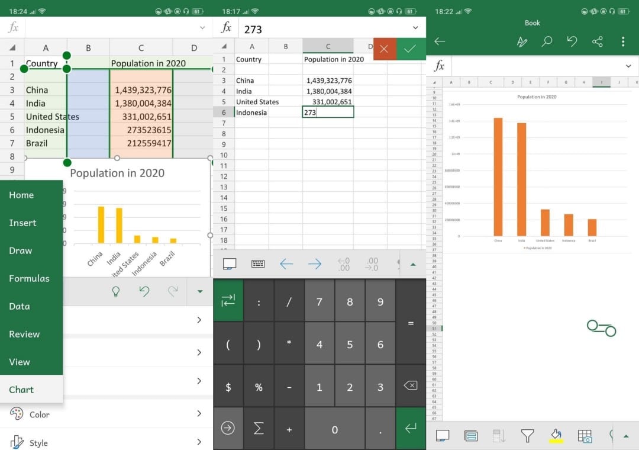The width and height of the screenshot is (639, 450).
Task: Tap the blue left arrow
Action: 286,264
